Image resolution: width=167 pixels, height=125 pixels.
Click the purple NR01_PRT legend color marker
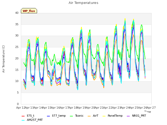(128, 116)
